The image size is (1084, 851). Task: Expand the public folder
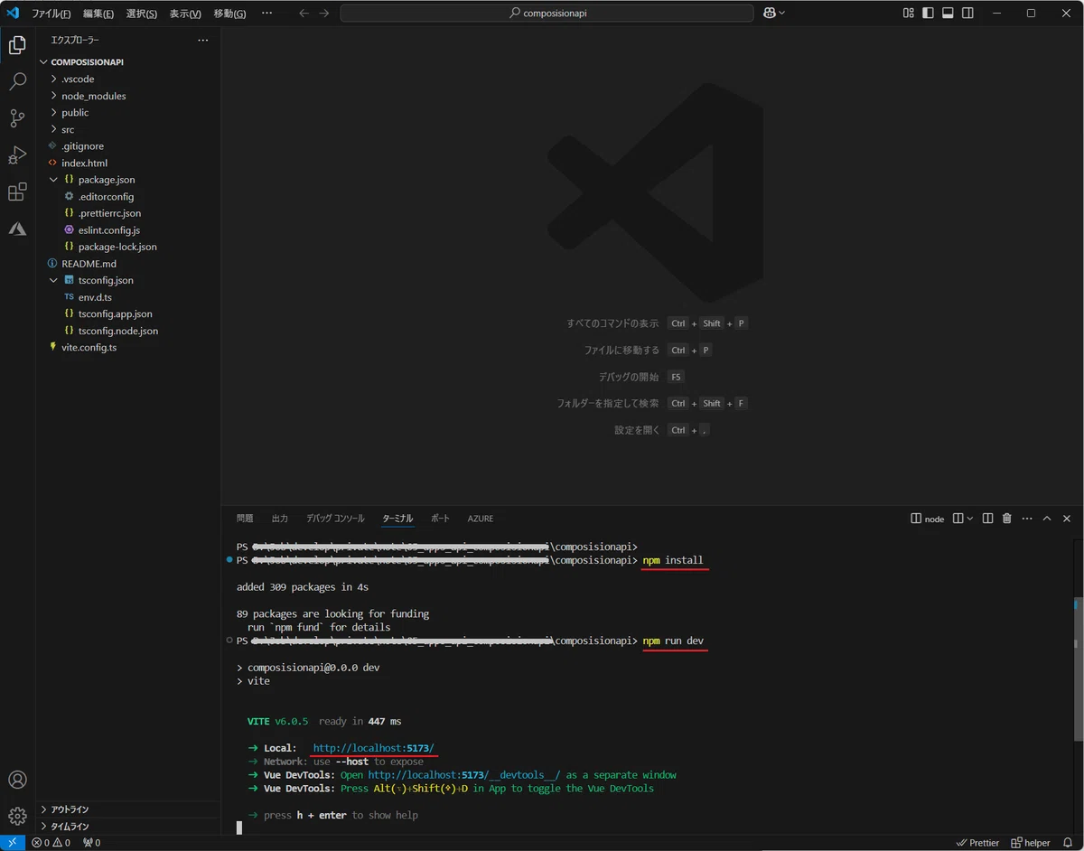tap(128, 112)
